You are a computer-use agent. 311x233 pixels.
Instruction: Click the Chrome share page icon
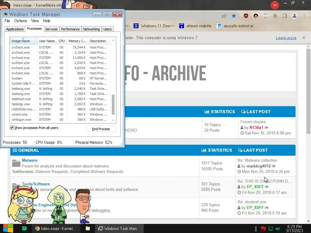coord(224,16)
